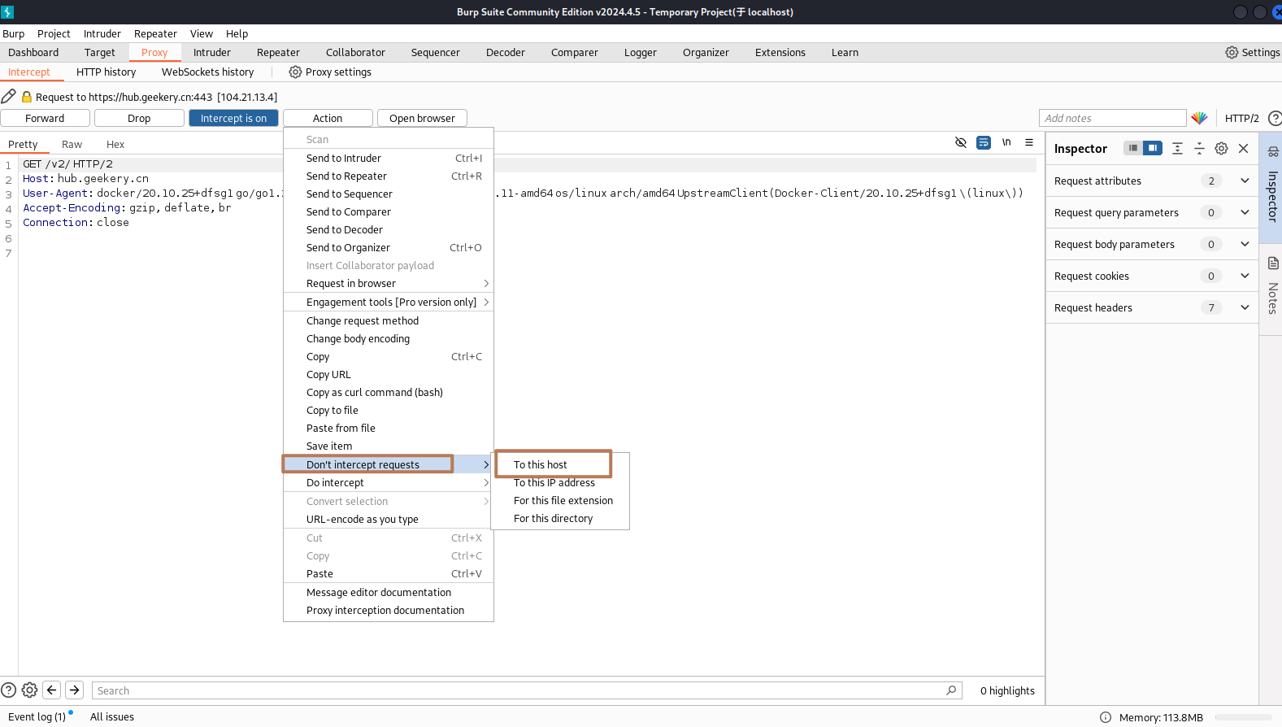Toggle line wrap in message editor
The width and height of the screenshot is (1282, 727).
tap(984, 142)
